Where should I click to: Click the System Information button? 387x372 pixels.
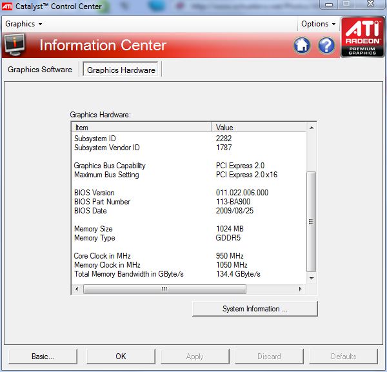[x=255, y=309]
